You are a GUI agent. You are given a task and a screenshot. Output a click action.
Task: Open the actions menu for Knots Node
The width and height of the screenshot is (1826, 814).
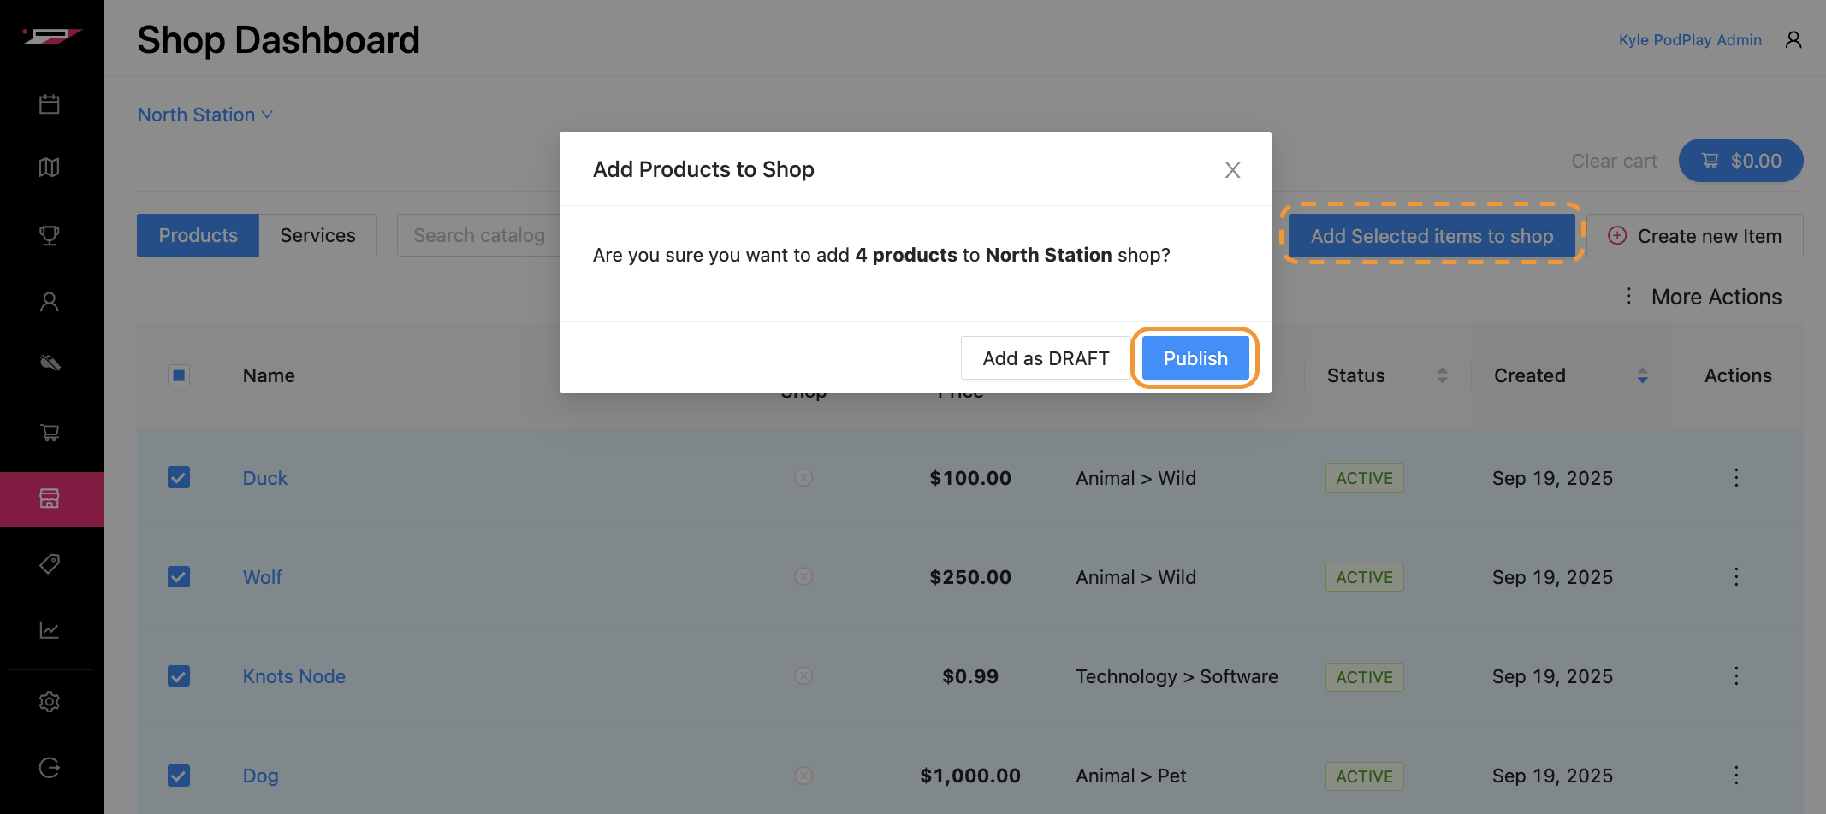pos(1736,676)
